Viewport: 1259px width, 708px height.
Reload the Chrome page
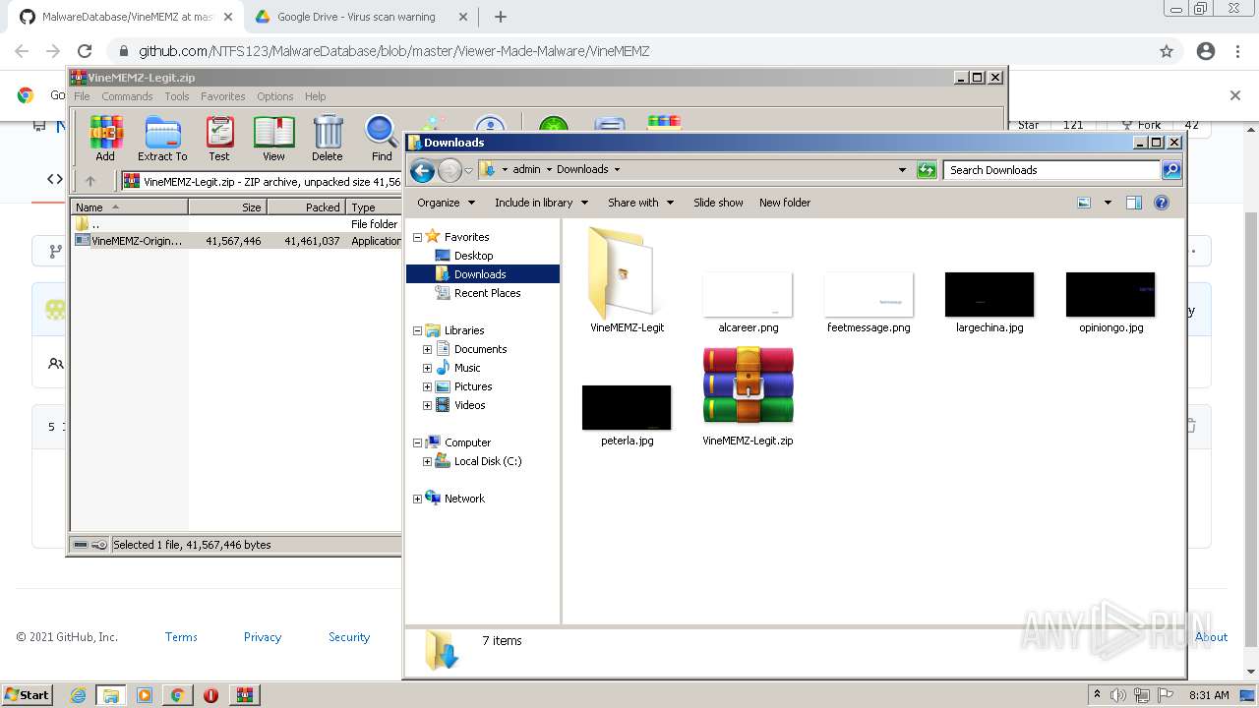(x=85, y=51)
